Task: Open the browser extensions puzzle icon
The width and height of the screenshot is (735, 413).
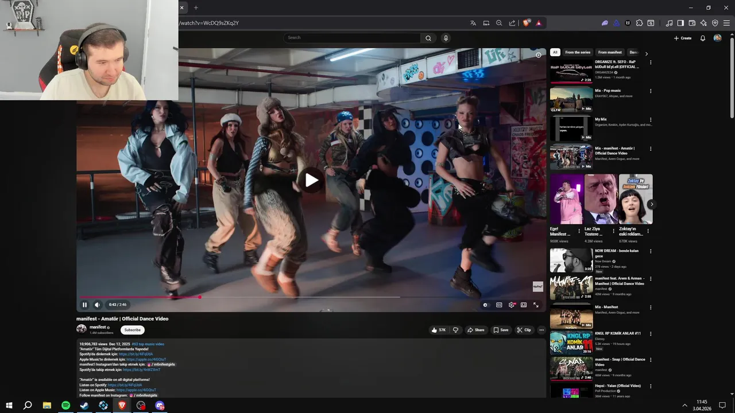Action: pyautogui.click(x=639, y=23)
